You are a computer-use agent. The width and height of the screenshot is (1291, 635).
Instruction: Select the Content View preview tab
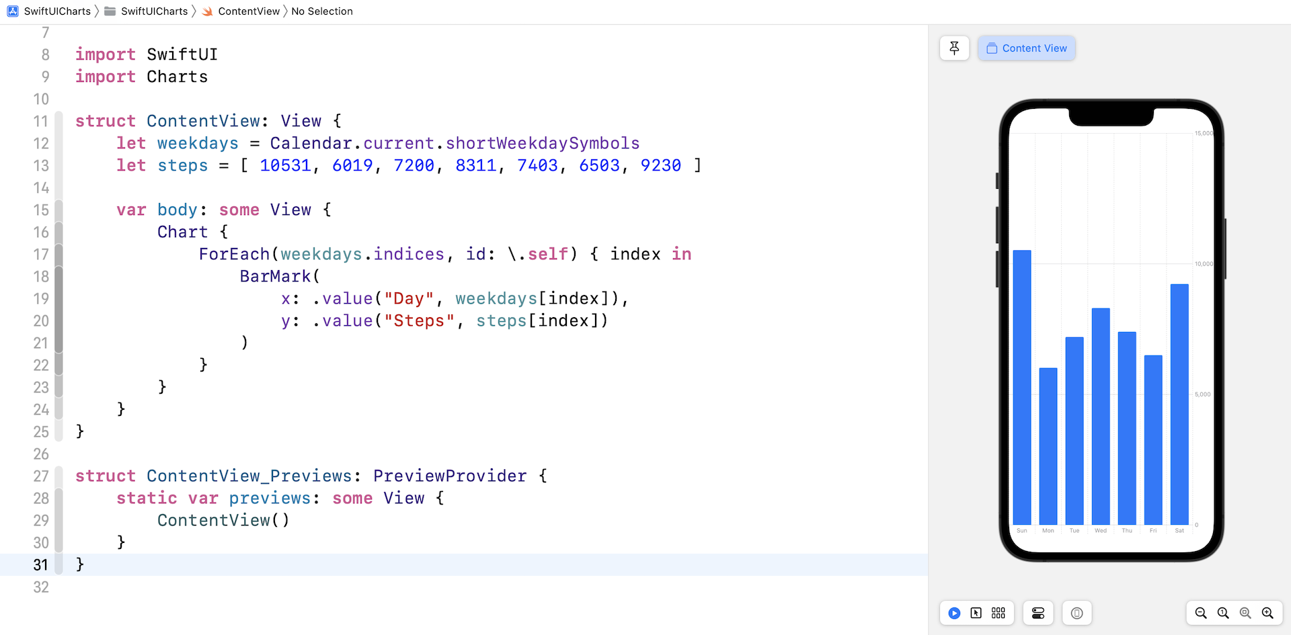1027,48
